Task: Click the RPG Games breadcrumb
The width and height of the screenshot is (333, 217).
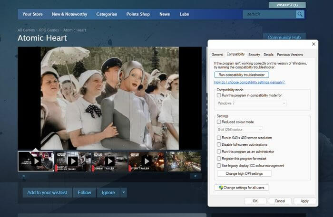Action: point(49,30)
